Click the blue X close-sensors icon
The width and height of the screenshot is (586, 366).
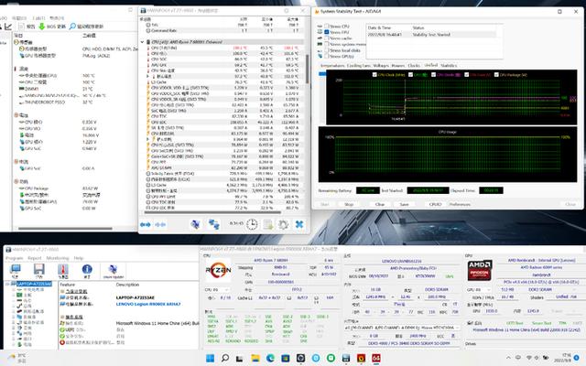tap(298, 222)
